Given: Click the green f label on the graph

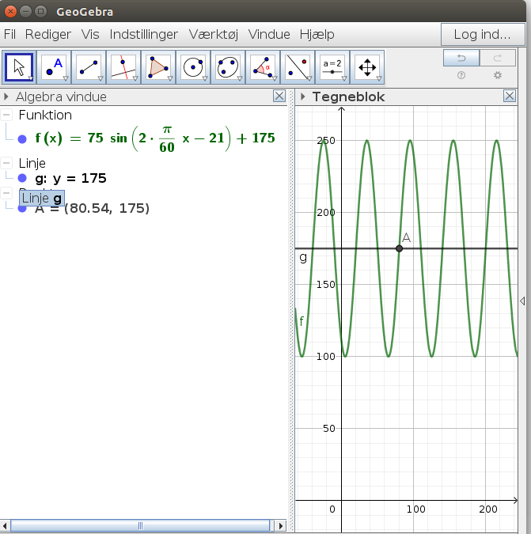Looking at the screenshot, I should click(302, 321).
